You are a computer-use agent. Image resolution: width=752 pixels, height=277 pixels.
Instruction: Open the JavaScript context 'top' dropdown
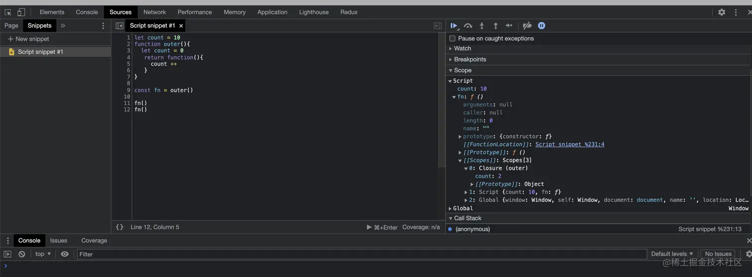43,254
